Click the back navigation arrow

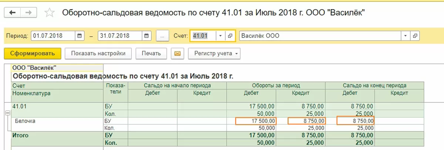pyautogui.click(x=13, y=13)
